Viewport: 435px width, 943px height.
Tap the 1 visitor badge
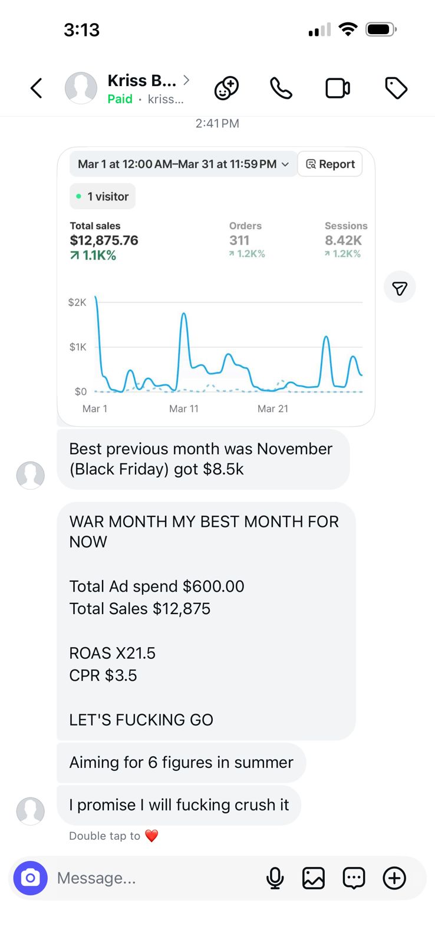(103, 197)
